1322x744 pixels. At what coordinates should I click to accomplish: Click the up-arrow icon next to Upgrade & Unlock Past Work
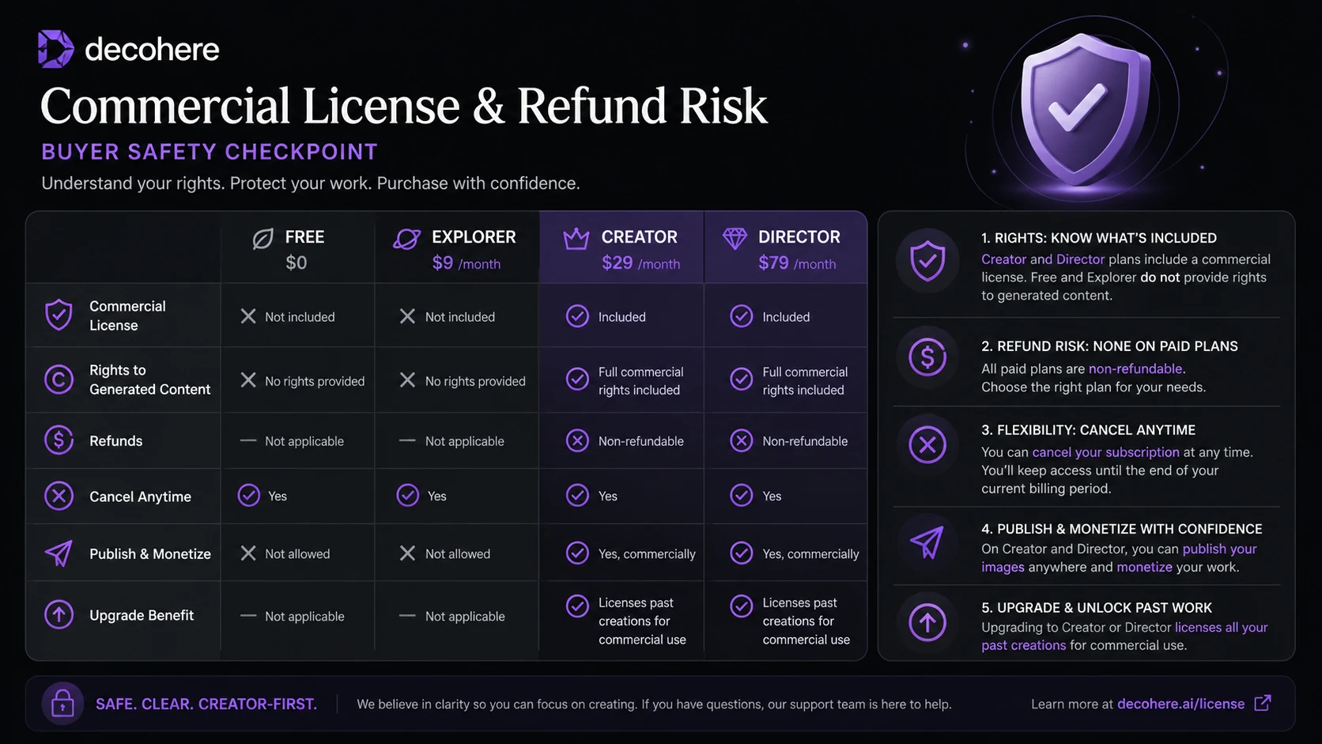click(927, 622)
